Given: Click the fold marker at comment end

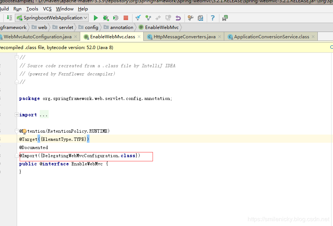Looking at the screenshot, I should 17,82.
